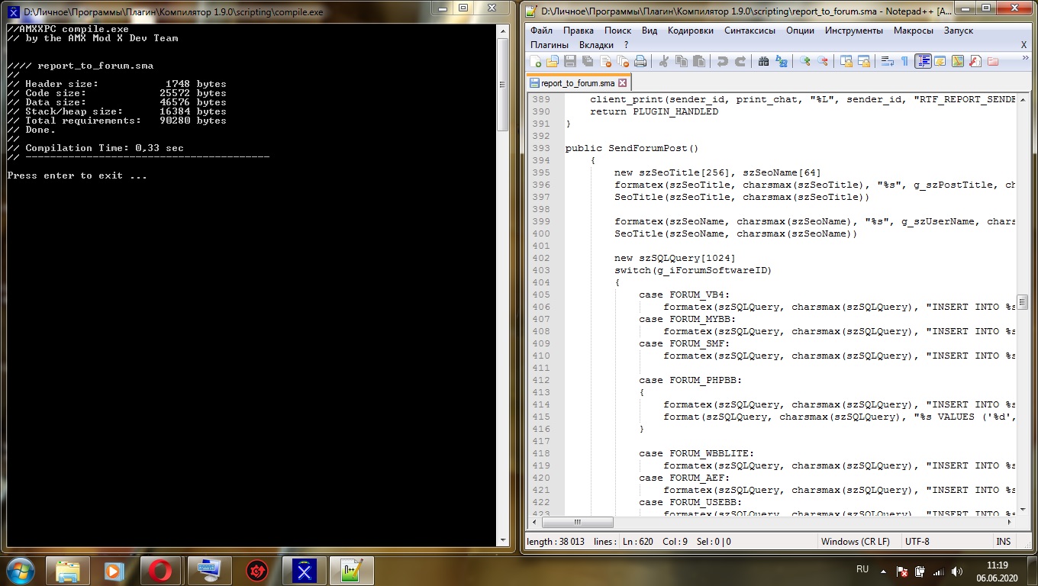Open the Файл menu
1038x586 pixels.
[541, 31]
